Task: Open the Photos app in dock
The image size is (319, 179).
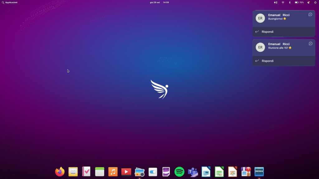Action: pyautogui.click(x=139, y=172)
